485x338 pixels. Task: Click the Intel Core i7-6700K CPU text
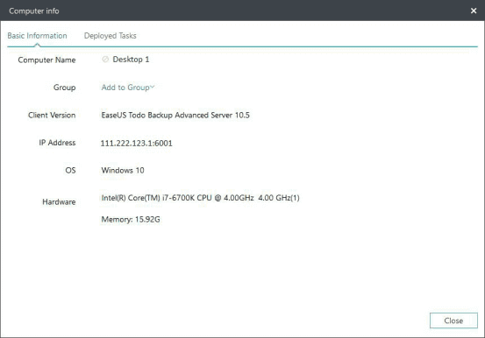201,198
